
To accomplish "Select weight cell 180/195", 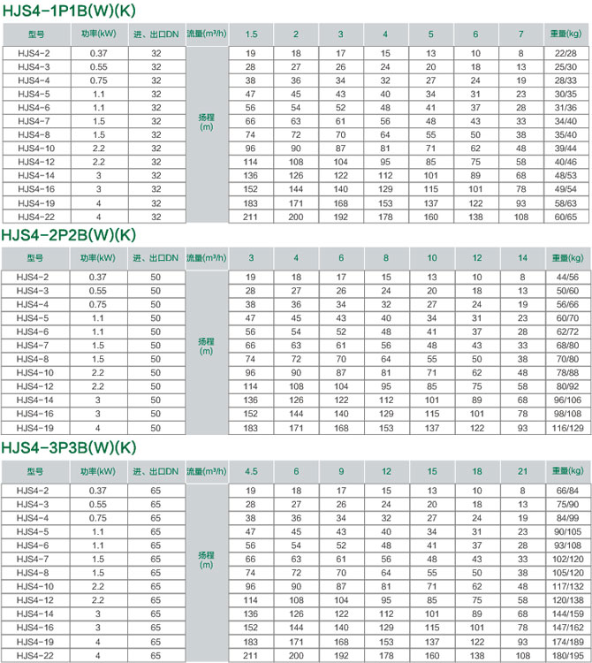I will [567, 655].
